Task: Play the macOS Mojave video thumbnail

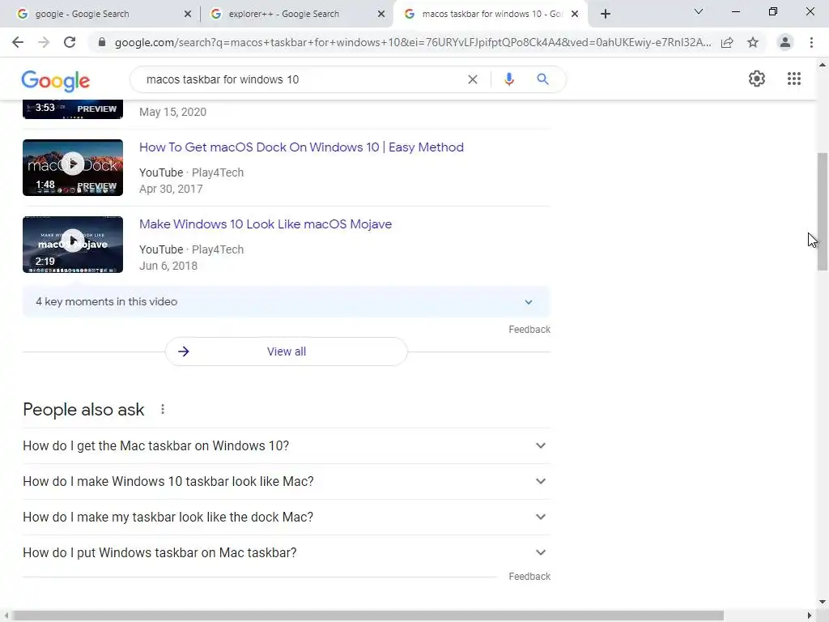Action: [x=73, y=245]
